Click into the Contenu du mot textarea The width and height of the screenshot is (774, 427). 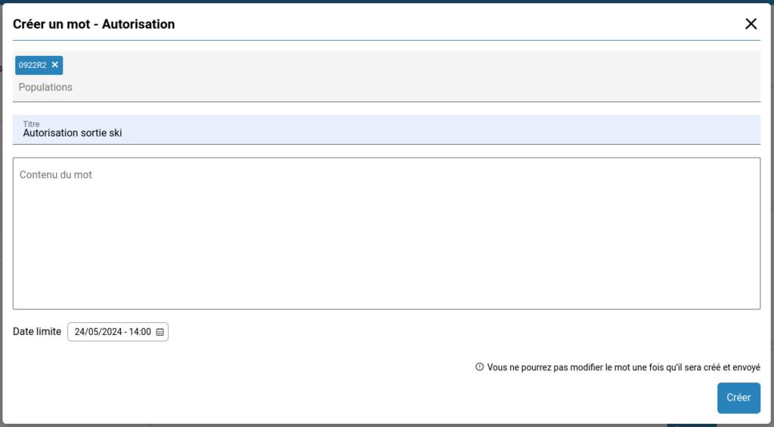(x=386, y=233)
